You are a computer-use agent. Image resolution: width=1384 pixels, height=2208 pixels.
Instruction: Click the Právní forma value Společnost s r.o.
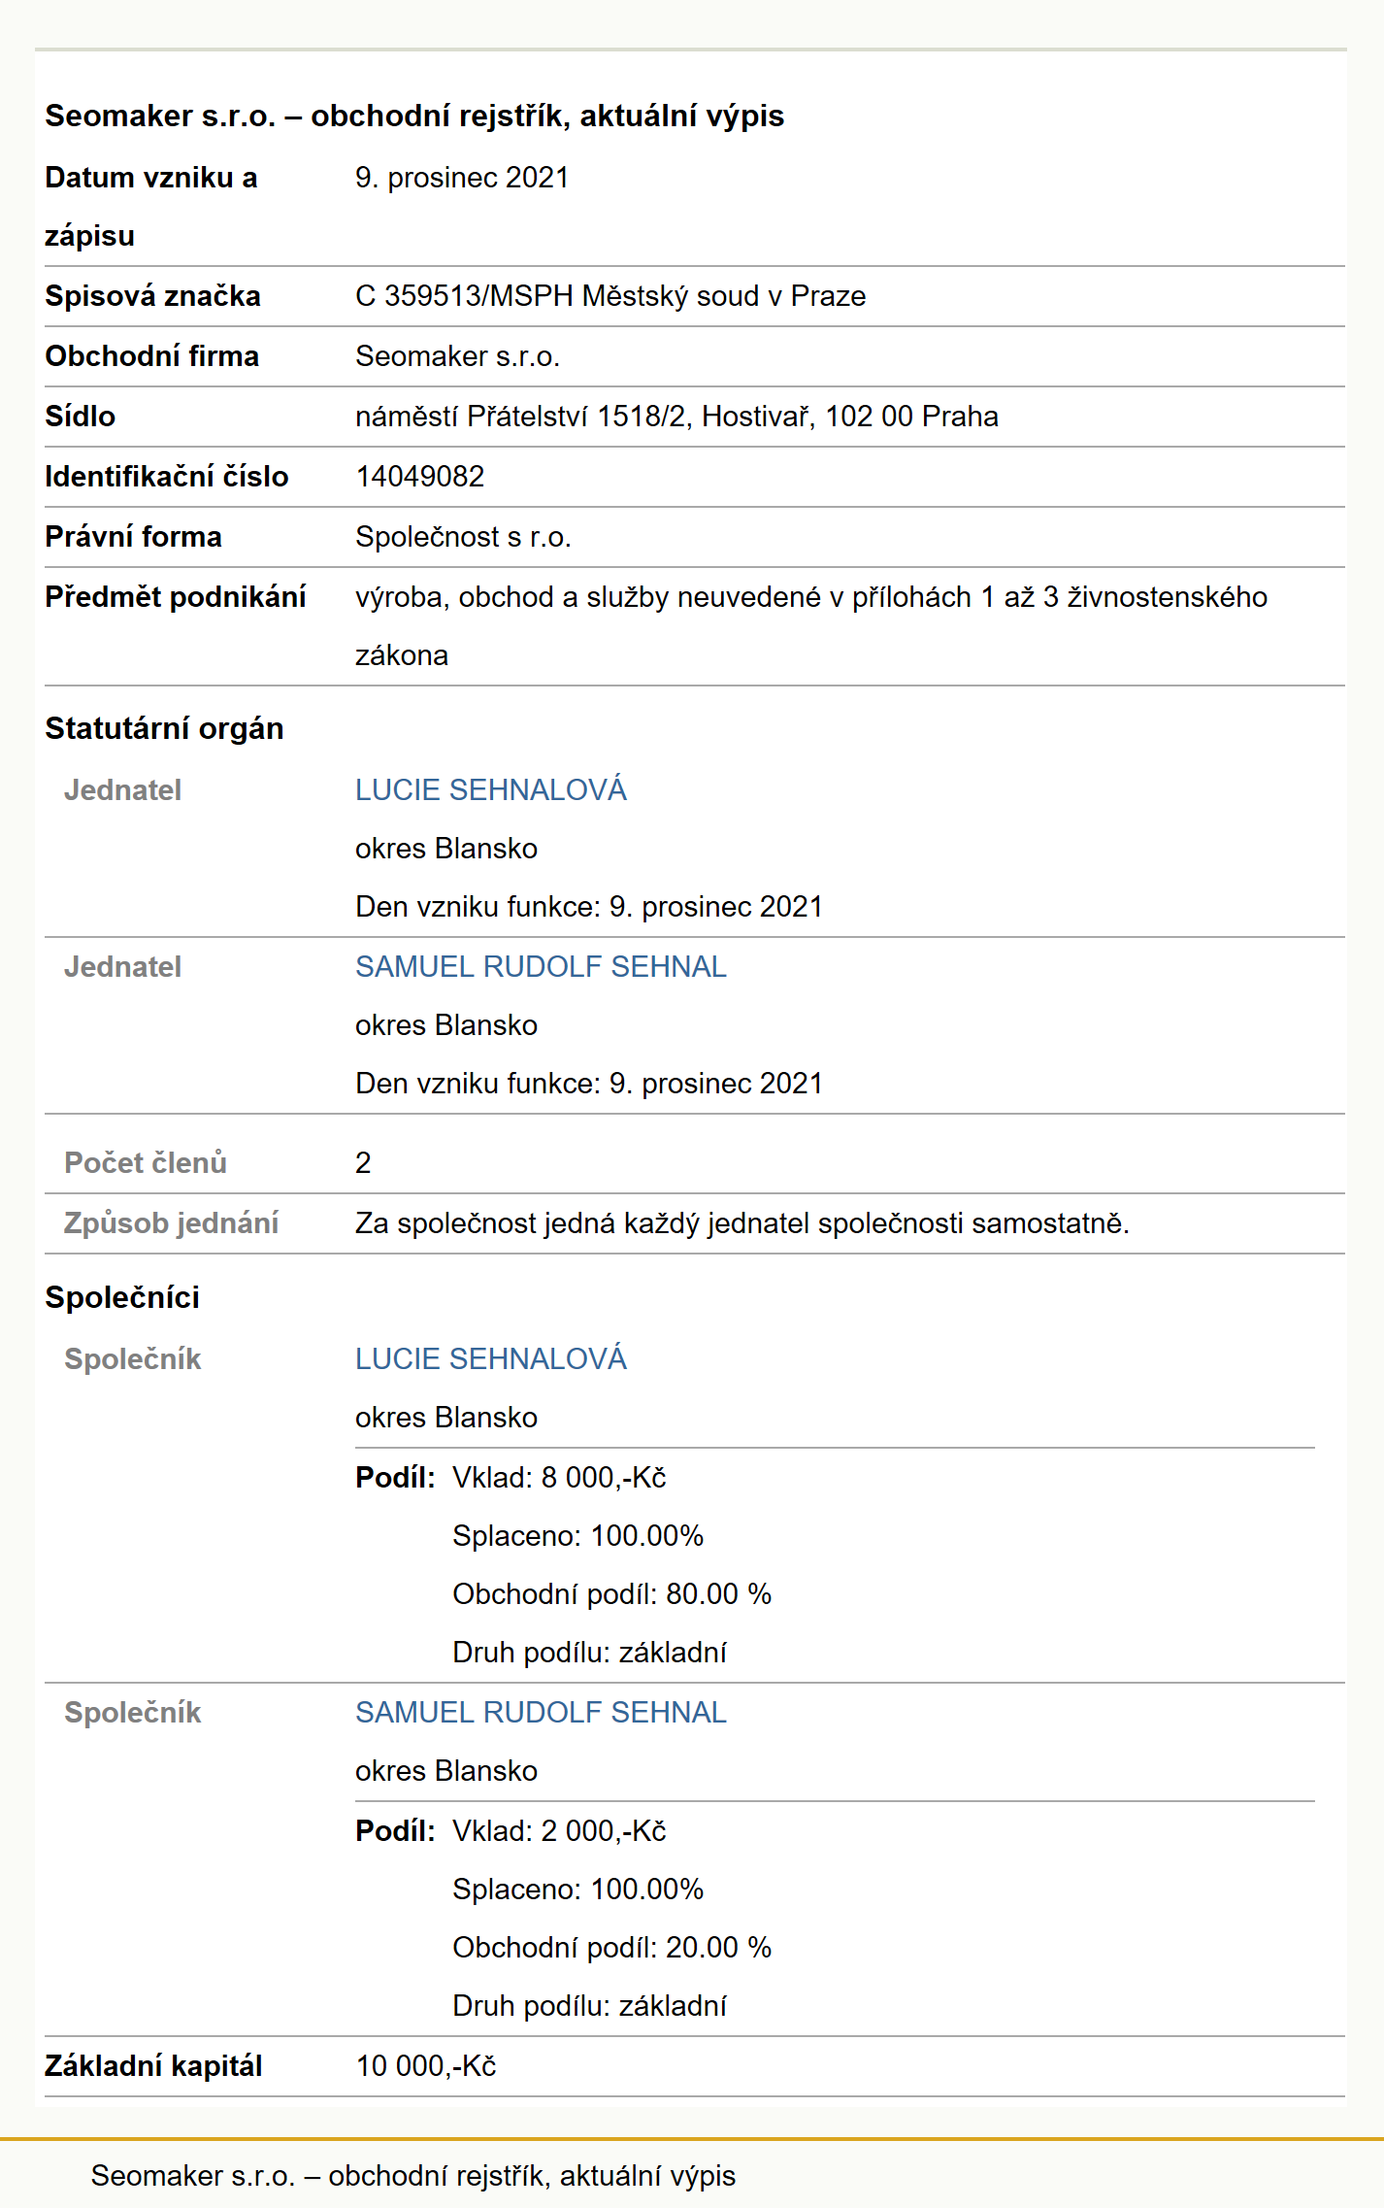tap(463, 536)
